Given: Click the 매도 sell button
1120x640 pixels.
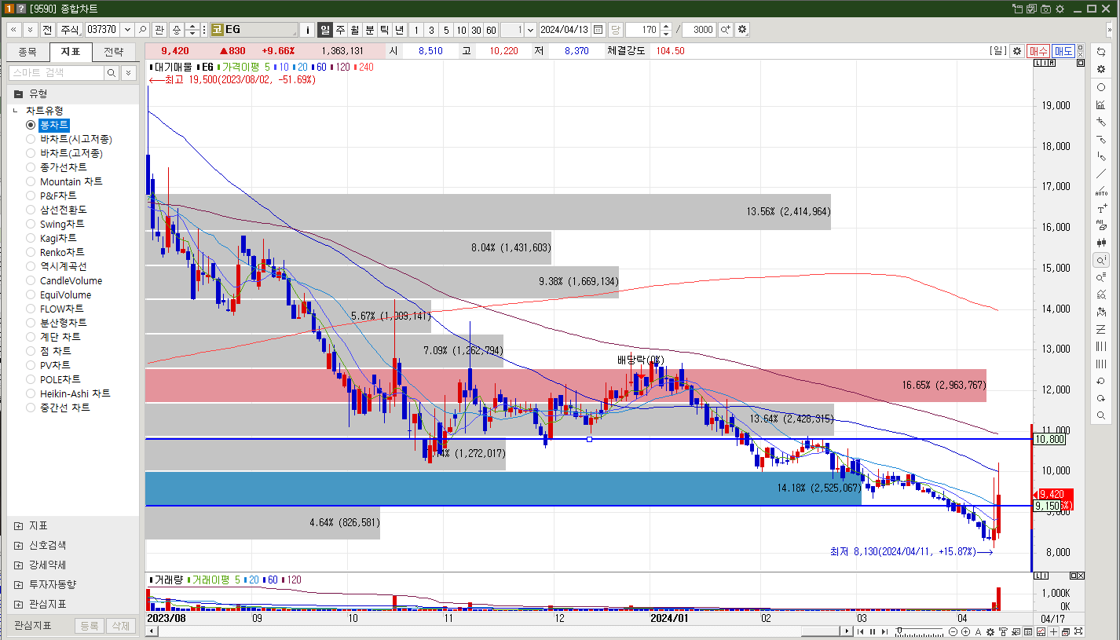Looking at the screenshot, I should click(1063, 51).
